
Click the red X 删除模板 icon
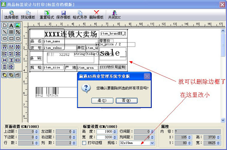click(x=96, y=15)
